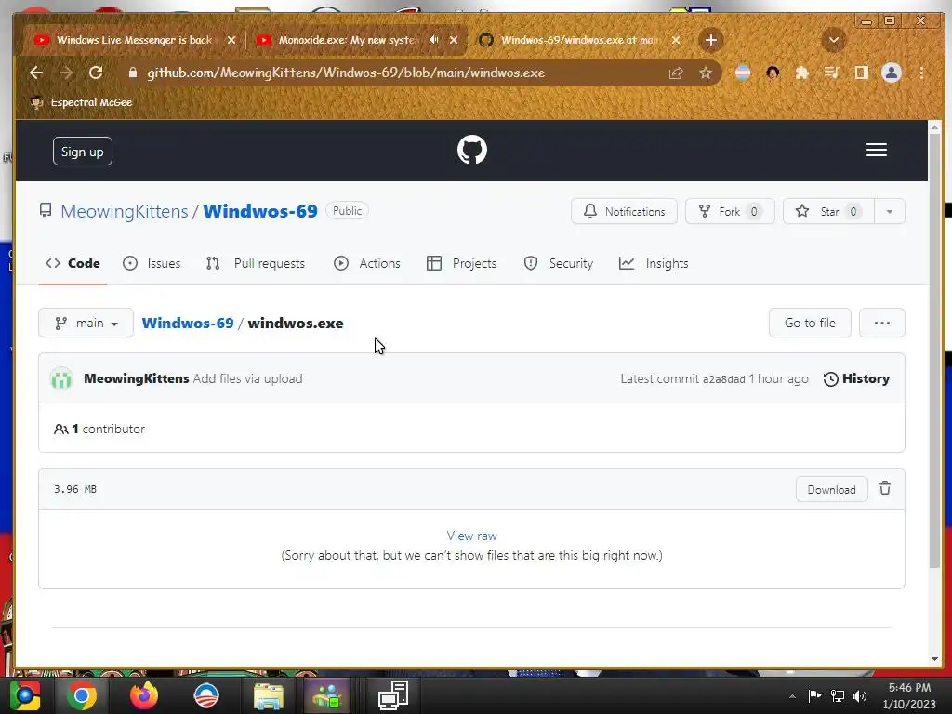This screenshot has width=952, height=714.
Task: View file History
Action: click(x=856, y=379)
